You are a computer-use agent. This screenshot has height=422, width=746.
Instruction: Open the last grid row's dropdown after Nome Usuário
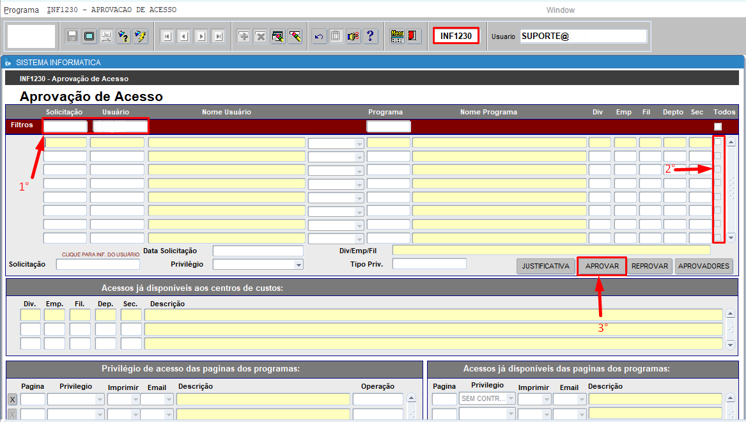click(359, 238)
